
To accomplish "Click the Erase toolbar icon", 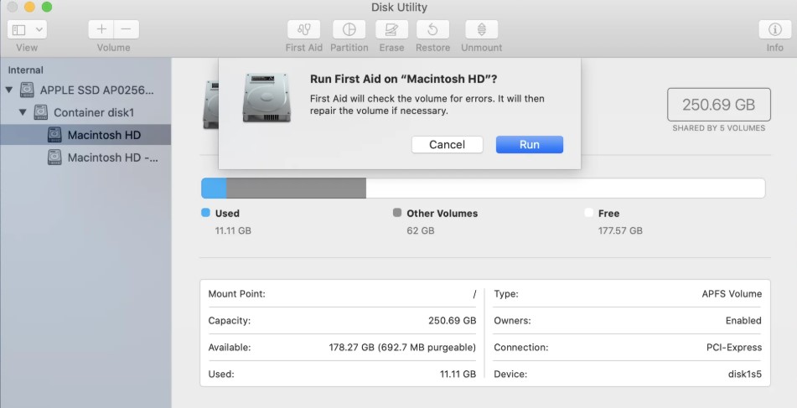I will pyautogui.click(x=391, y=29).
